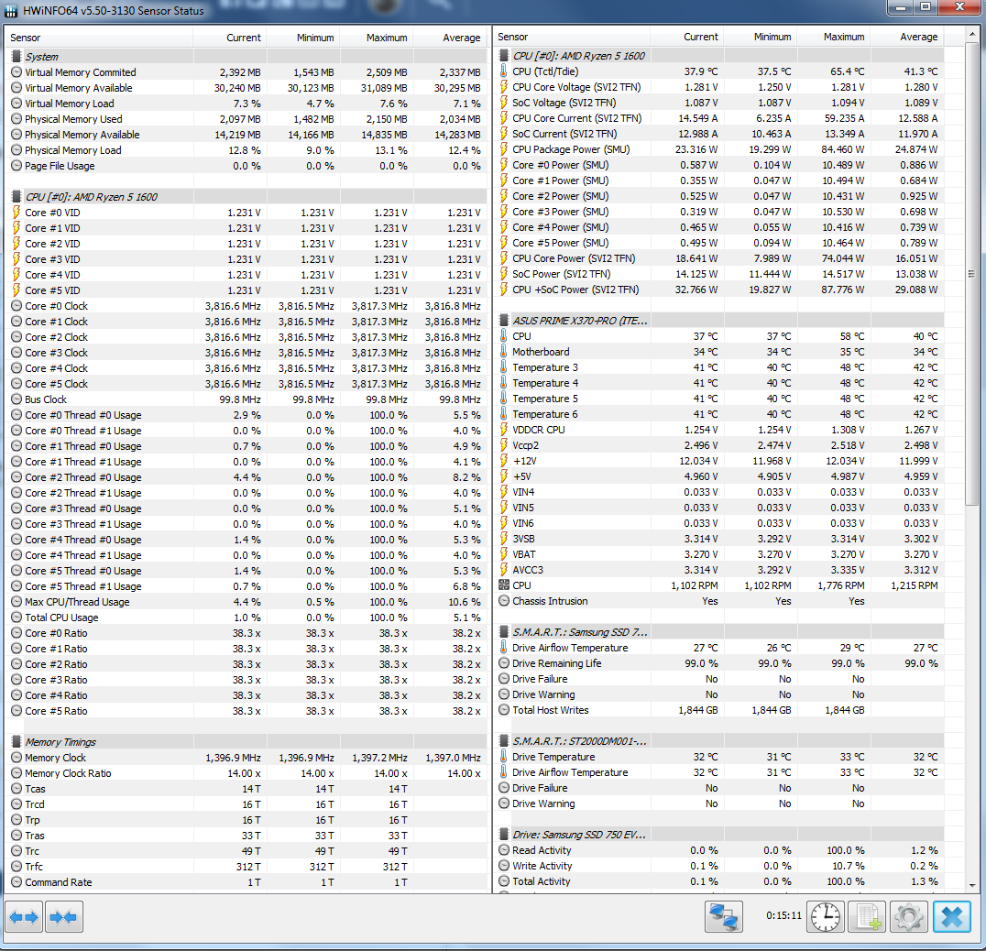Click the lightning icon beside VBAT
986x951 pixels.
[504, 553]
